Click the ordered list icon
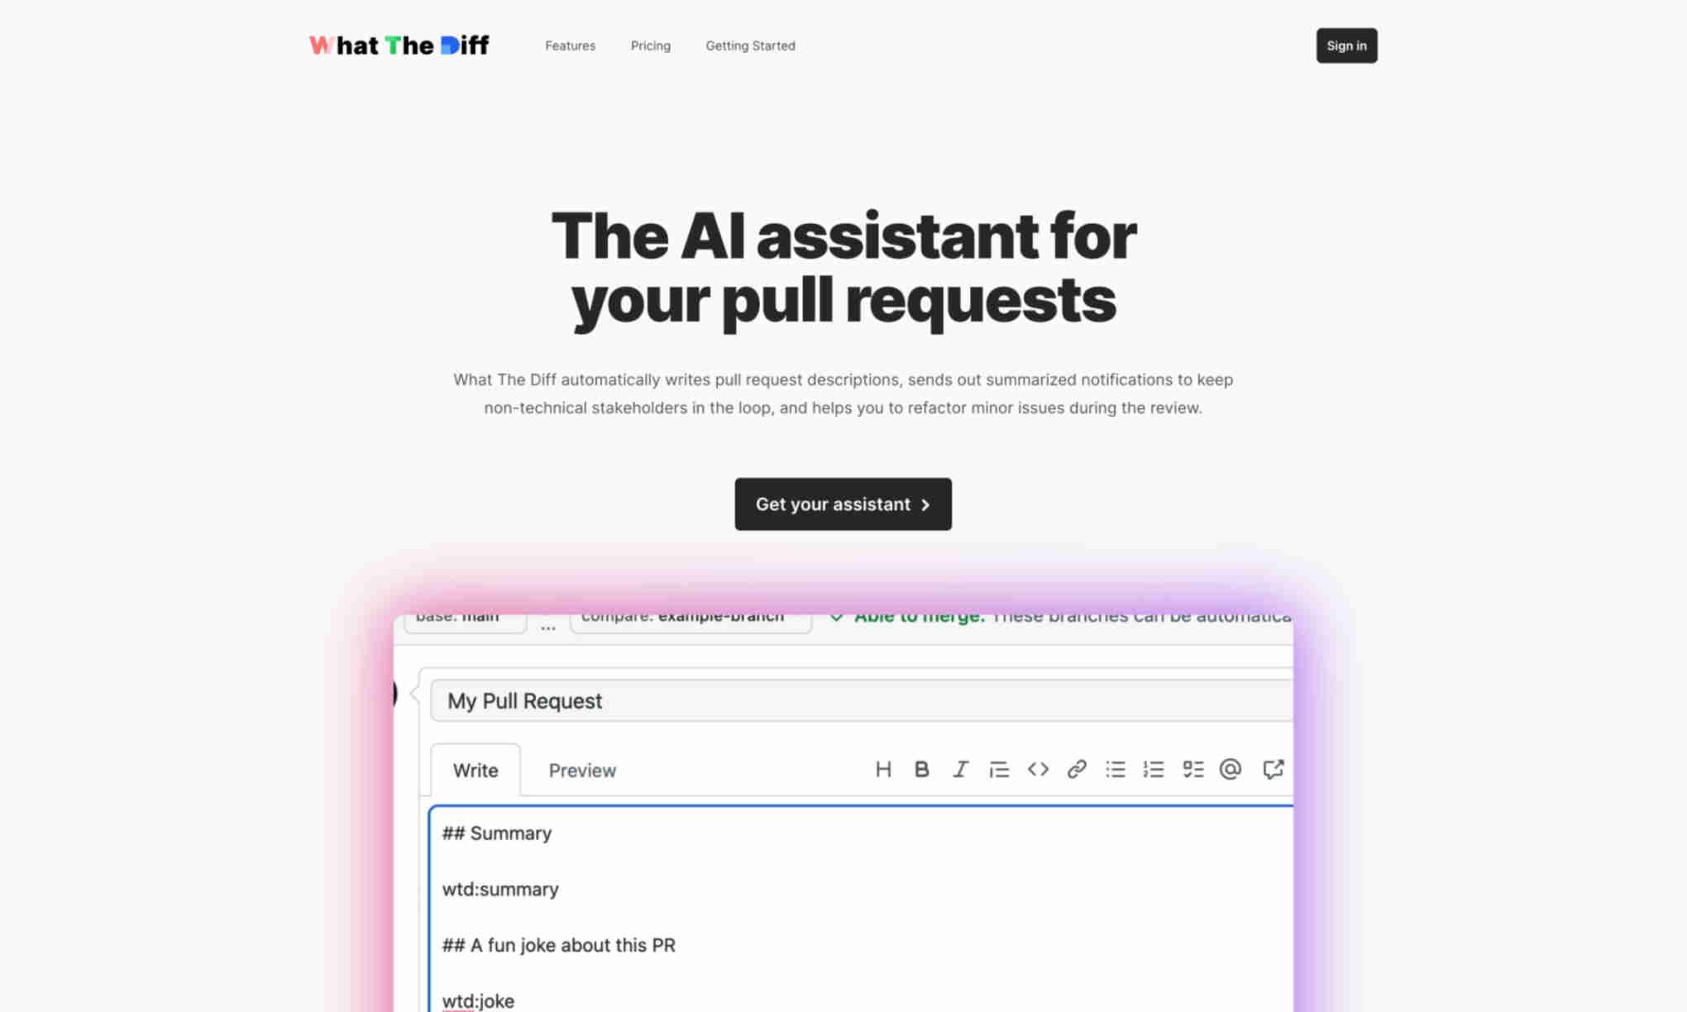 (x=1153, y=769)
